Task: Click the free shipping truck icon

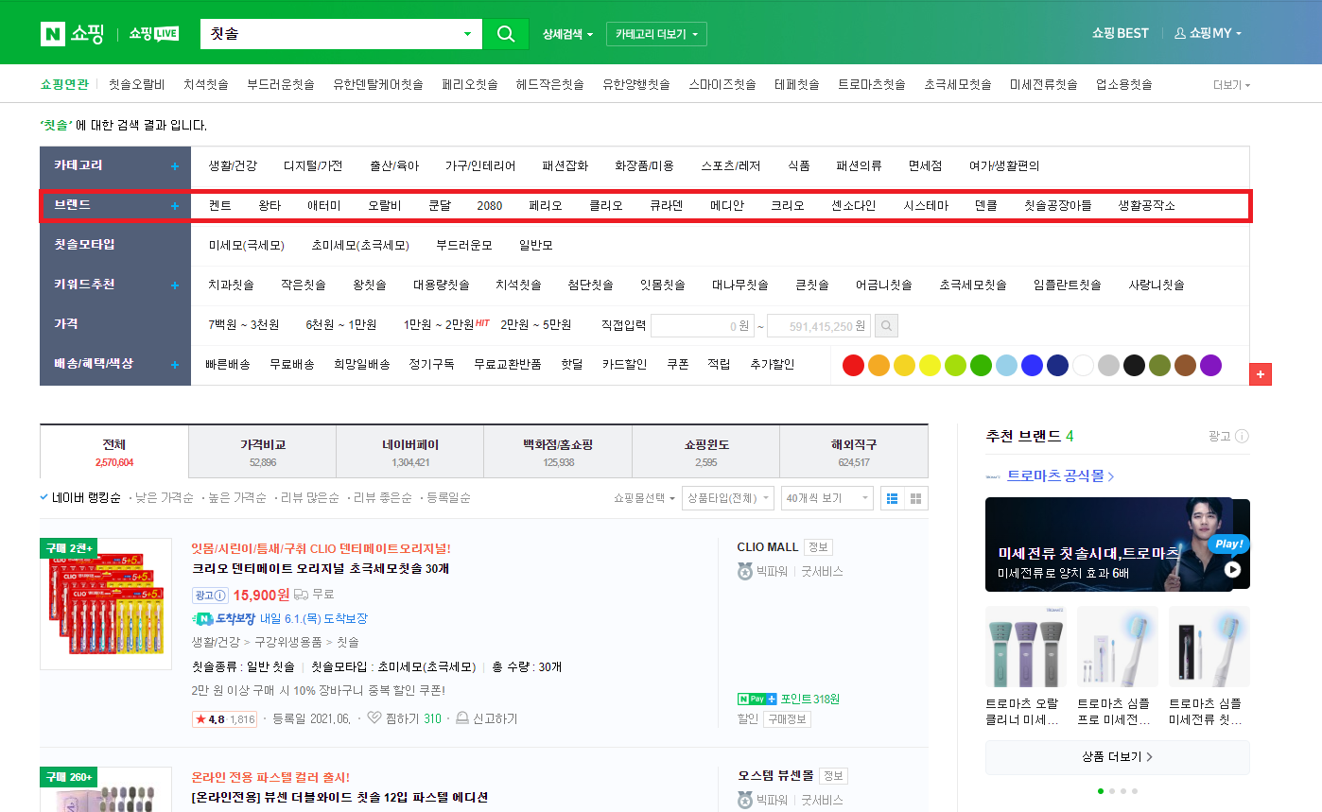Action: tap(302, 595)
